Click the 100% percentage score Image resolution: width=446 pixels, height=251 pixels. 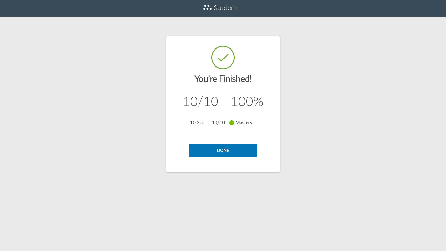[247, 102]
